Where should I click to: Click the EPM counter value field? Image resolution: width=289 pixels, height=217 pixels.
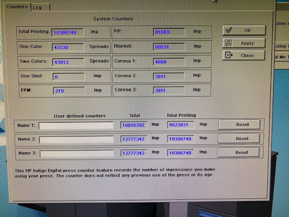69,91
